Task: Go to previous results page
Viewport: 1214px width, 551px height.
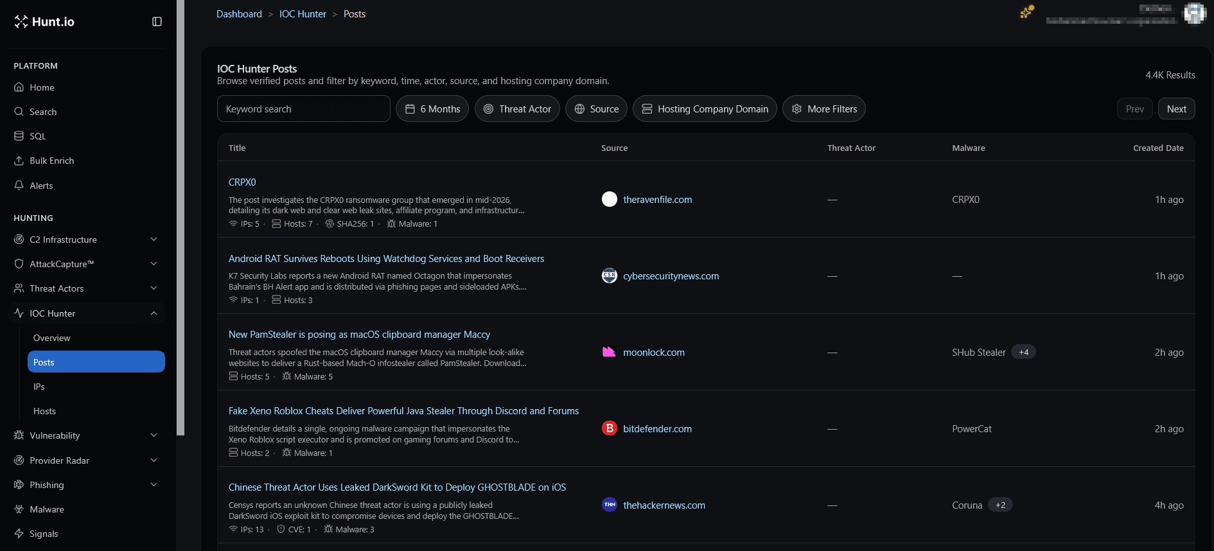Action: 1135,109
